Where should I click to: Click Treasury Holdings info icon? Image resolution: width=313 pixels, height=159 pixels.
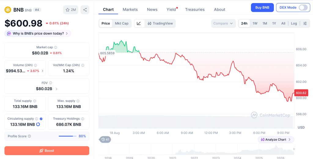click(x=83, y=119)
